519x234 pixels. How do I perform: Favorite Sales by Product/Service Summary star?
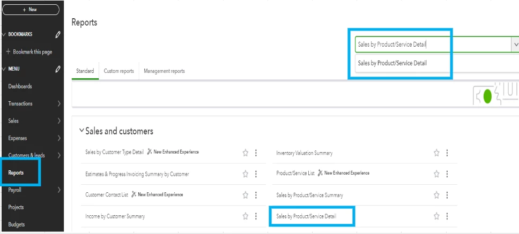[x=436, y=195]
